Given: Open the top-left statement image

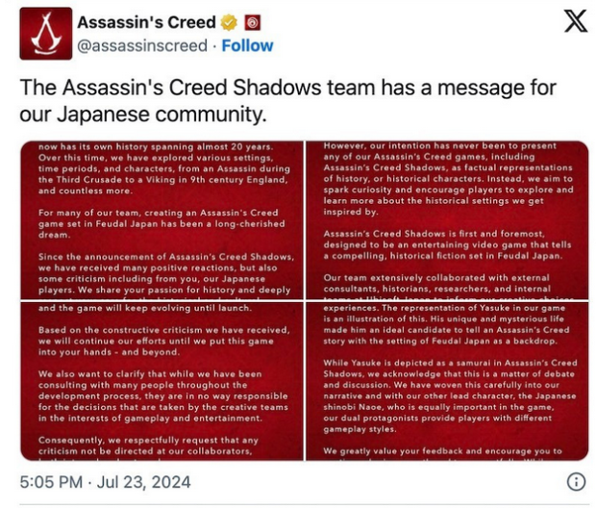Looking at the screenshot, I should tap(160, 218).
